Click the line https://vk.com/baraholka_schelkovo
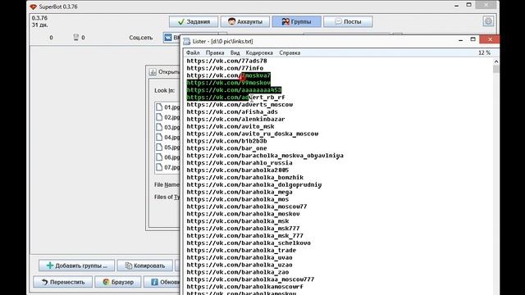 point(249,243)
